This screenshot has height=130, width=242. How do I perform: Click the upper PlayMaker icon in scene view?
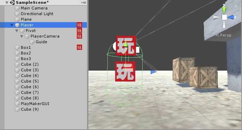pyautogui.click(x=126, y=46)
